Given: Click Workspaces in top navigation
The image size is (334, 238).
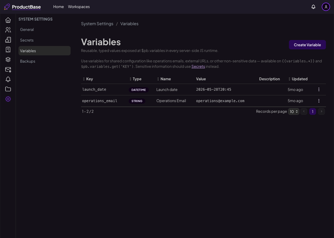Looking at the screenshot, I should (x=79, y=7).
